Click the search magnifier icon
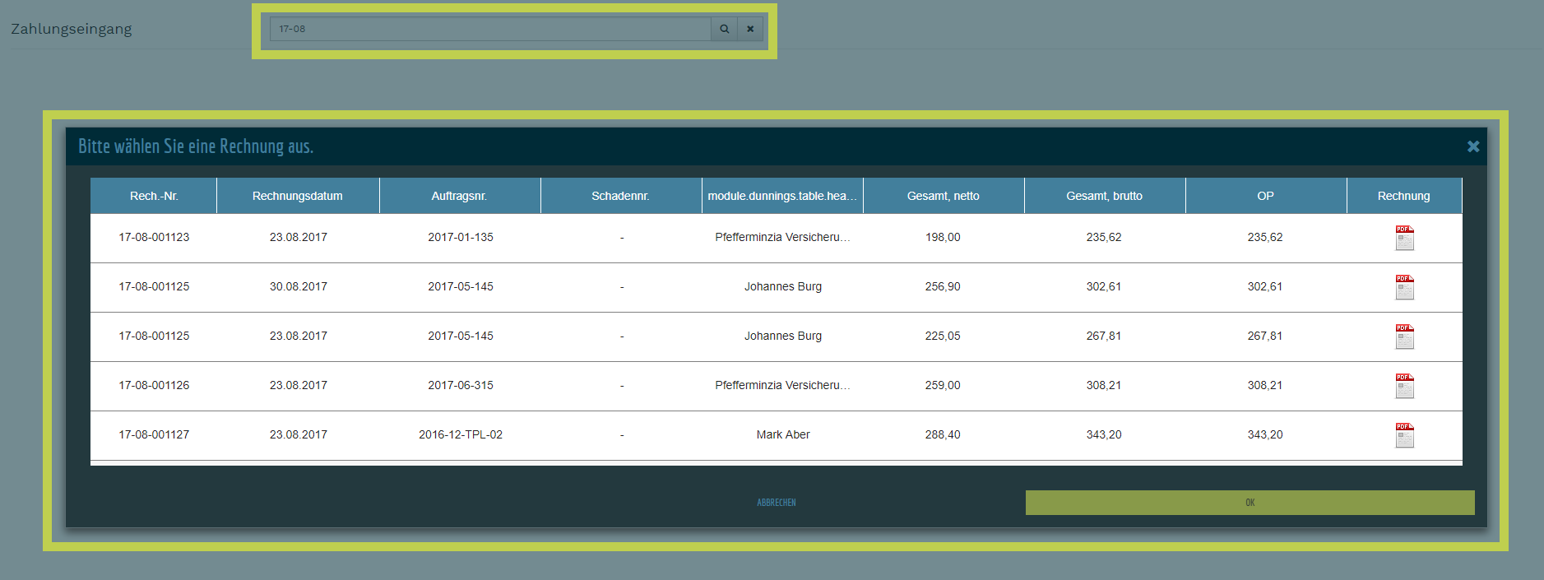1544x580 pixels. tap(724, 29)
